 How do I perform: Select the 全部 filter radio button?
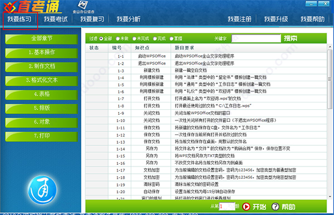click(x=101, y=38)
